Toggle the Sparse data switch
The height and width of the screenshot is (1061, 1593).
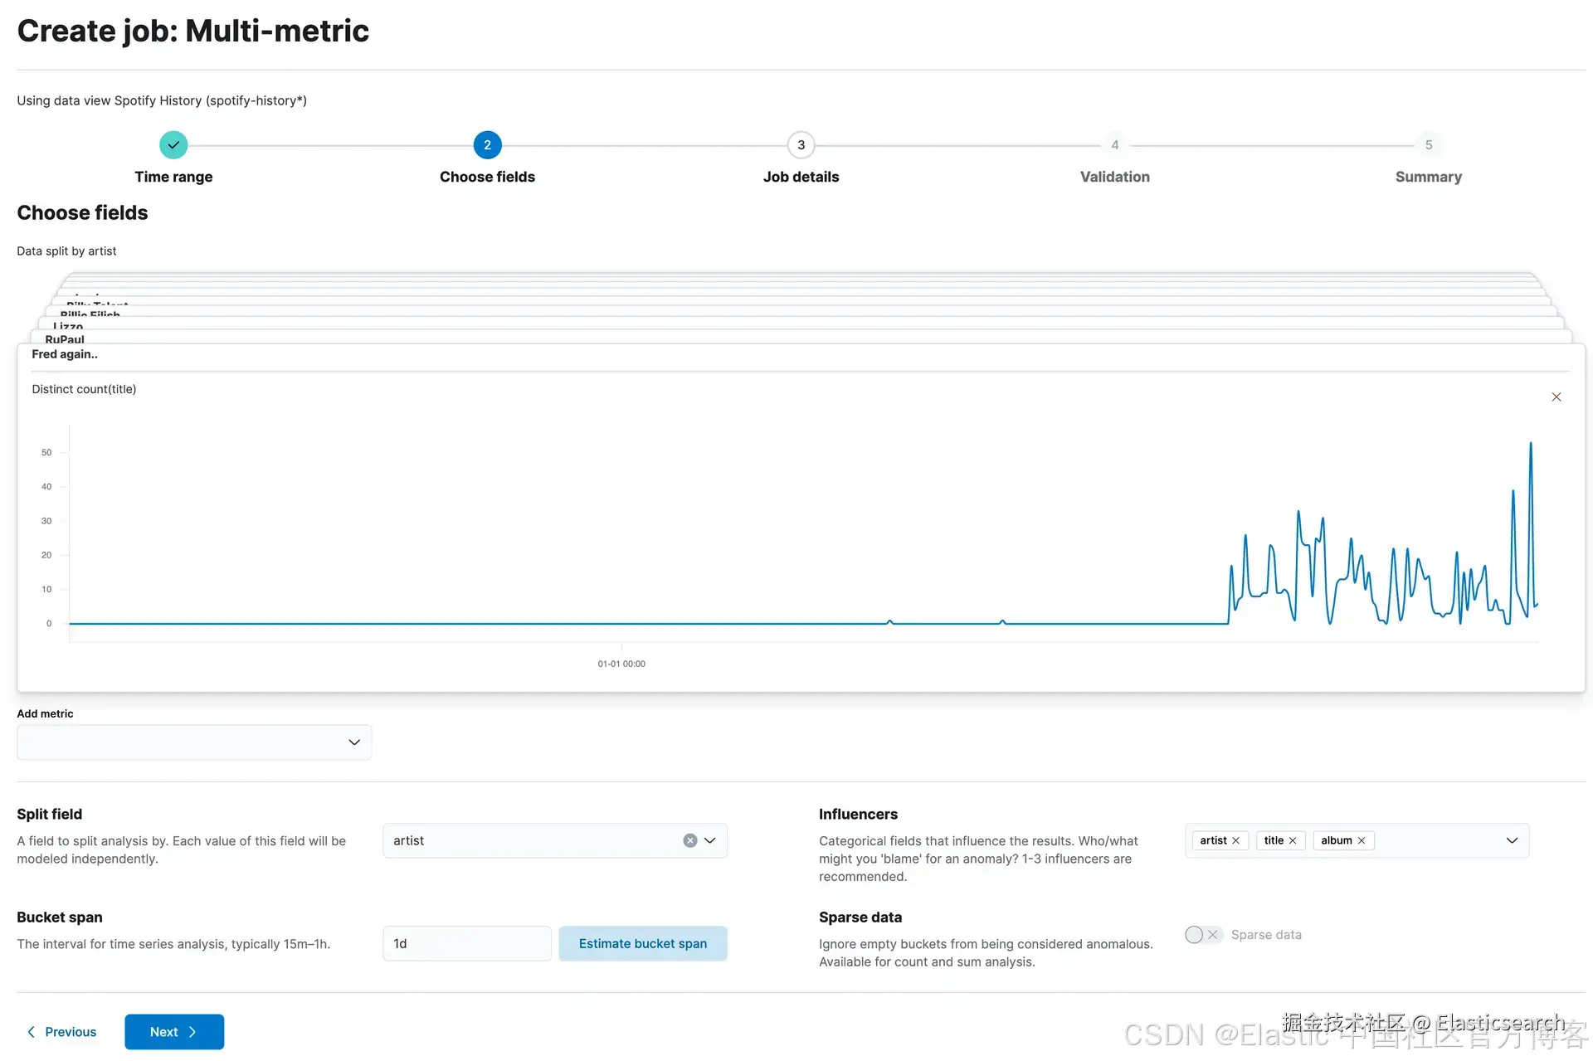click(1202, 935)
